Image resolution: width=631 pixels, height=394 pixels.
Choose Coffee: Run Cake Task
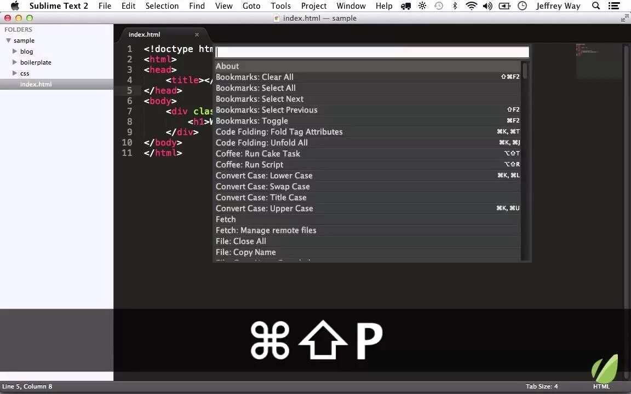[x=368, y=154]
